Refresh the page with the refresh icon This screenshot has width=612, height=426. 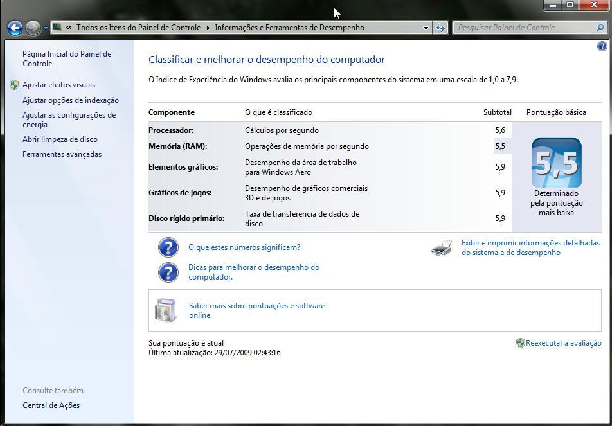click(440, 28)
